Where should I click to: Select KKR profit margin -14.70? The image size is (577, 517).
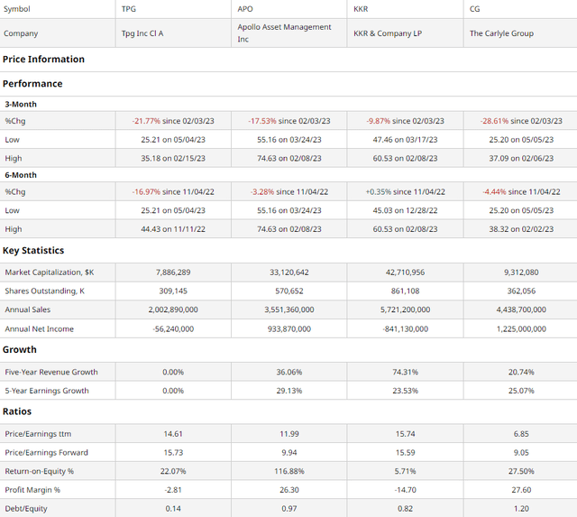pos(405,490)
